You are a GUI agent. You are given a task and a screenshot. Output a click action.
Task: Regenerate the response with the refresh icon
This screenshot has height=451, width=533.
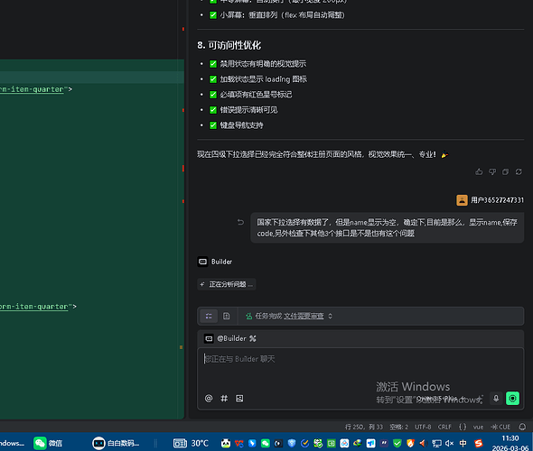[x=519, y=171]
